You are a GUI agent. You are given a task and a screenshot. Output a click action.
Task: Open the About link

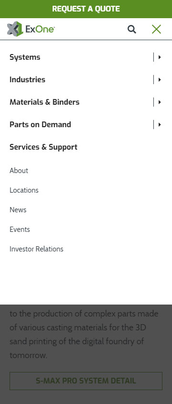point(19,171)
